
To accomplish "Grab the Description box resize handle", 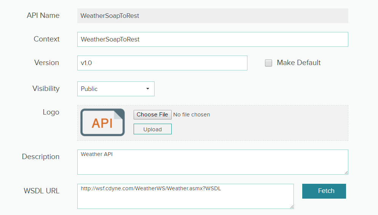I will tap(346, 172).
